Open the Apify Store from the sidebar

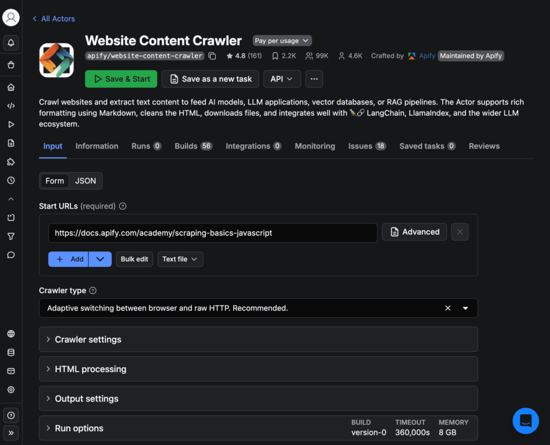point(11,64)
